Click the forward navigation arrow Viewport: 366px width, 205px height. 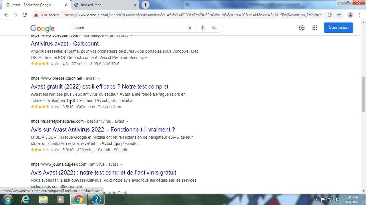pos(15,15)
